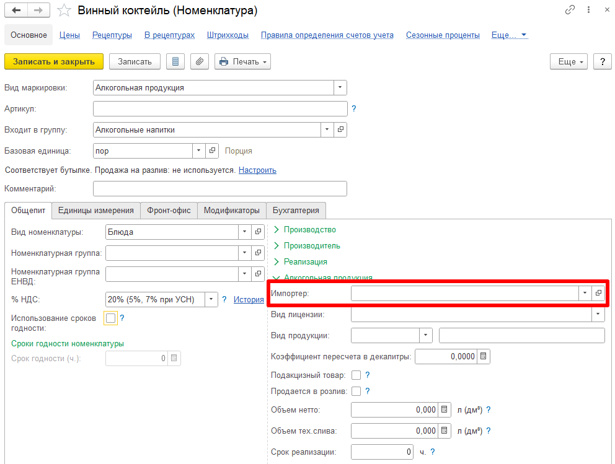Copy link with the chain icon

click(x=570, y=10)
